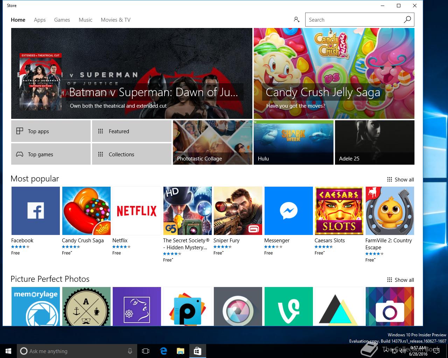The image size is (448, 358).
Task: Open the Batman v Superman featured banner
Action: pos(132,73)
